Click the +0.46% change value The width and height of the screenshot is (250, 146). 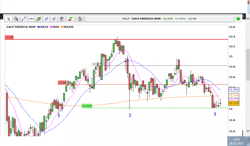coord(180,19)
